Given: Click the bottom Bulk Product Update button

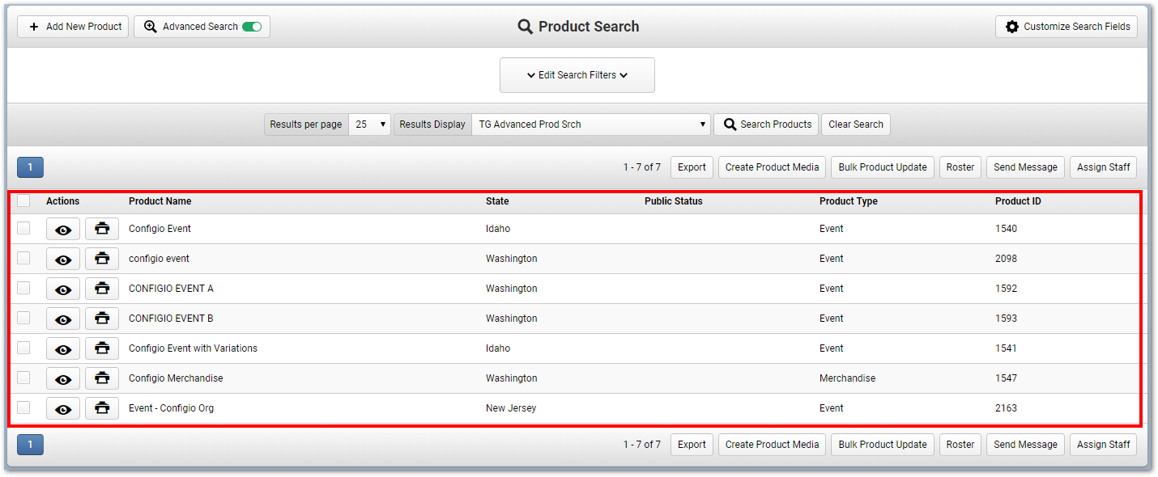Looking at the screenshot, I should point(883,445).
